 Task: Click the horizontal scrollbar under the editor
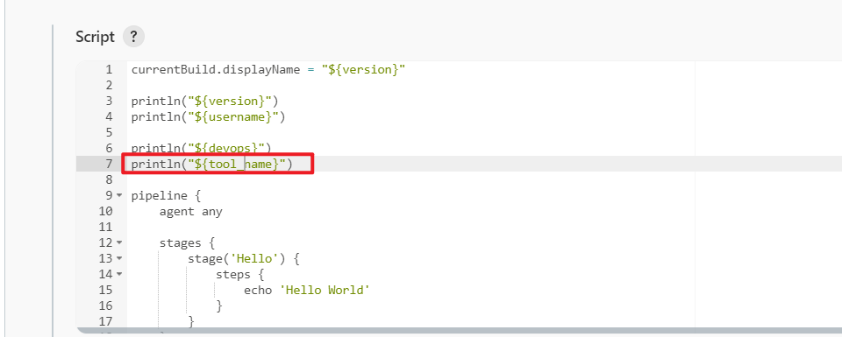coord(459,331)
